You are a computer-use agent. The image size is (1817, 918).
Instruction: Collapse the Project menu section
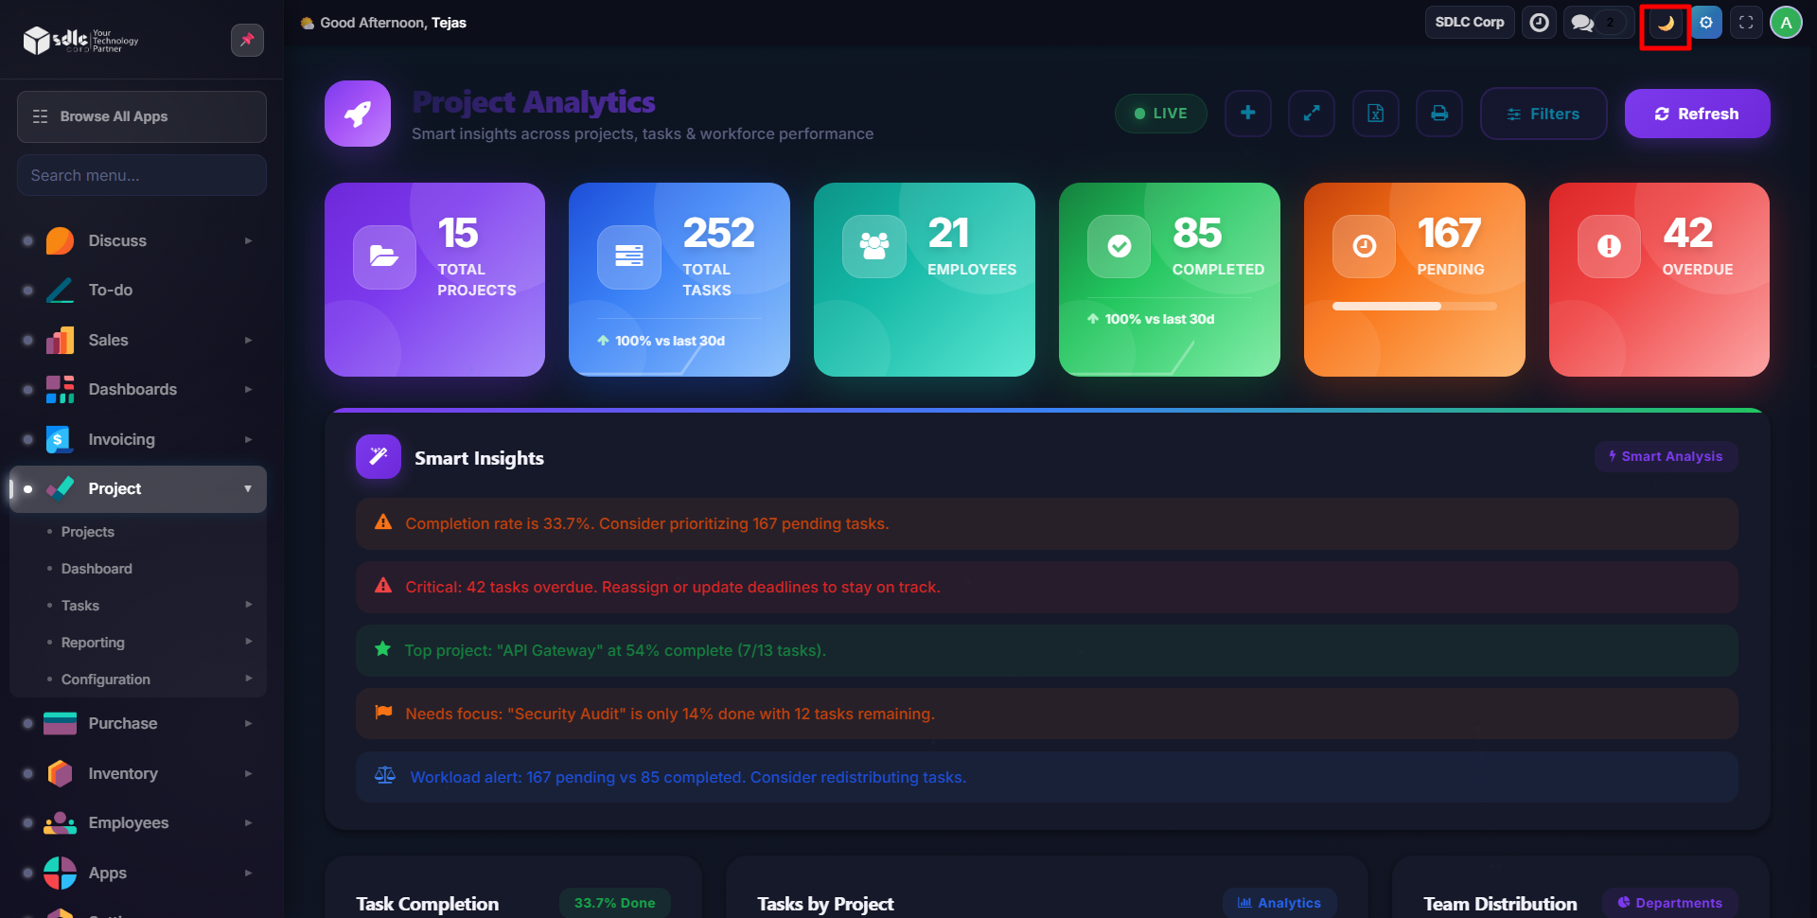(248, 489)
